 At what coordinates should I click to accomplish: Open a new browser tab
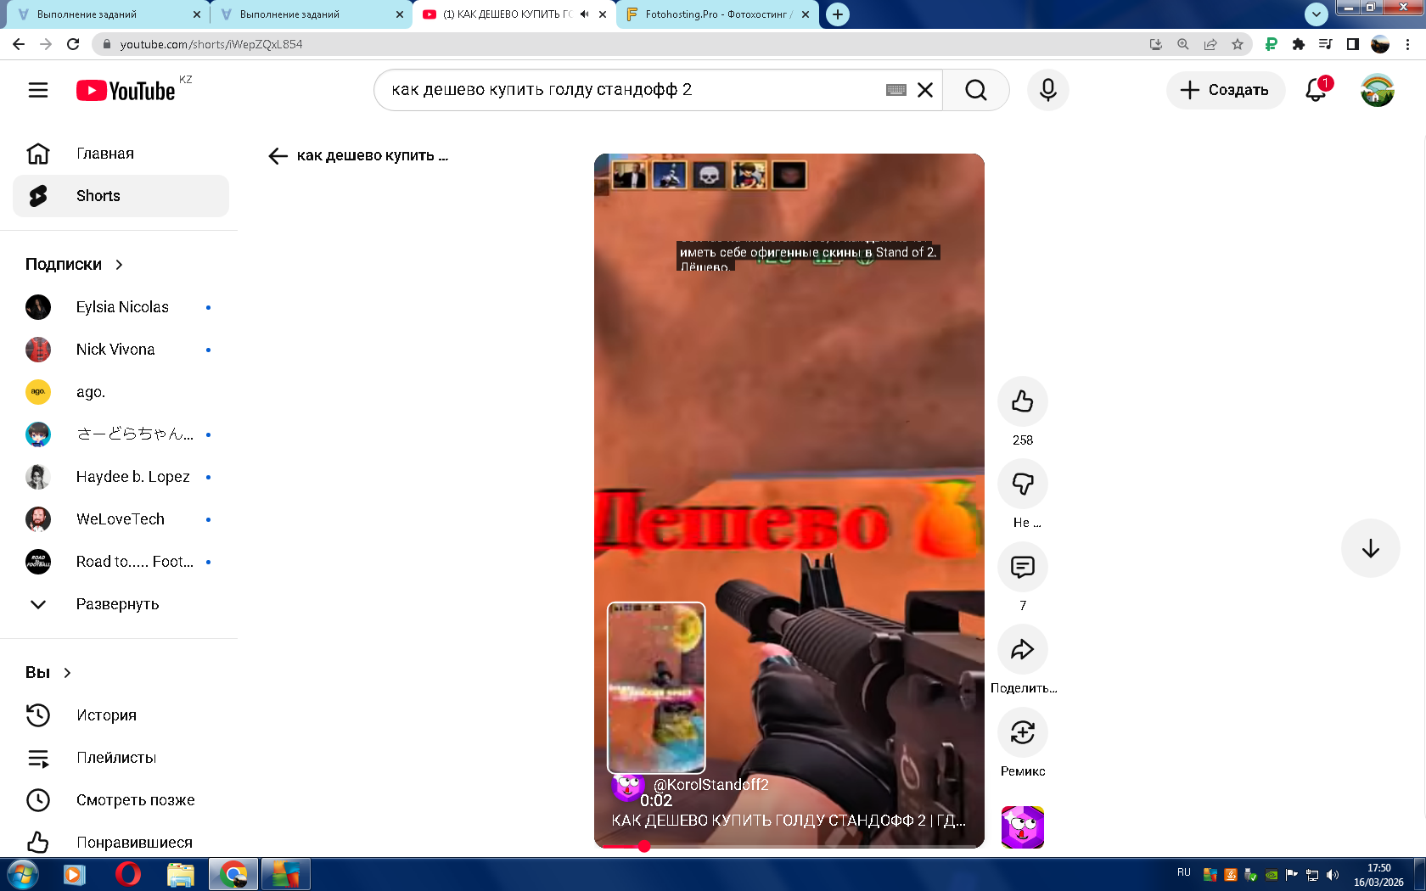[x=838, y=14]
